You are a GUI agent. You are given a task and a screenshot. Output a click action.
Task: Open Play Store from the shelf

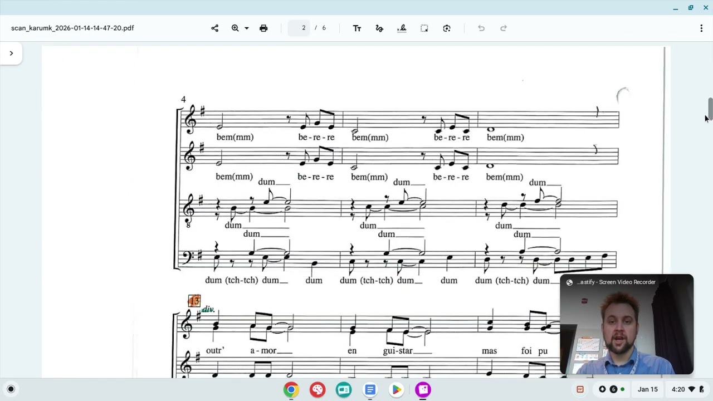tap(397, 389)
